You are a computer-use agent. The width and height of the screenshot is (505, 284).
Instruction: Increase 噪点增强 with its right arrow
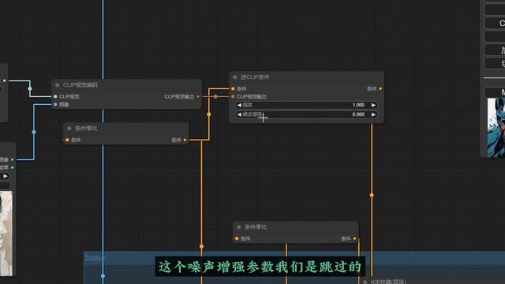[x=373, y=114]
